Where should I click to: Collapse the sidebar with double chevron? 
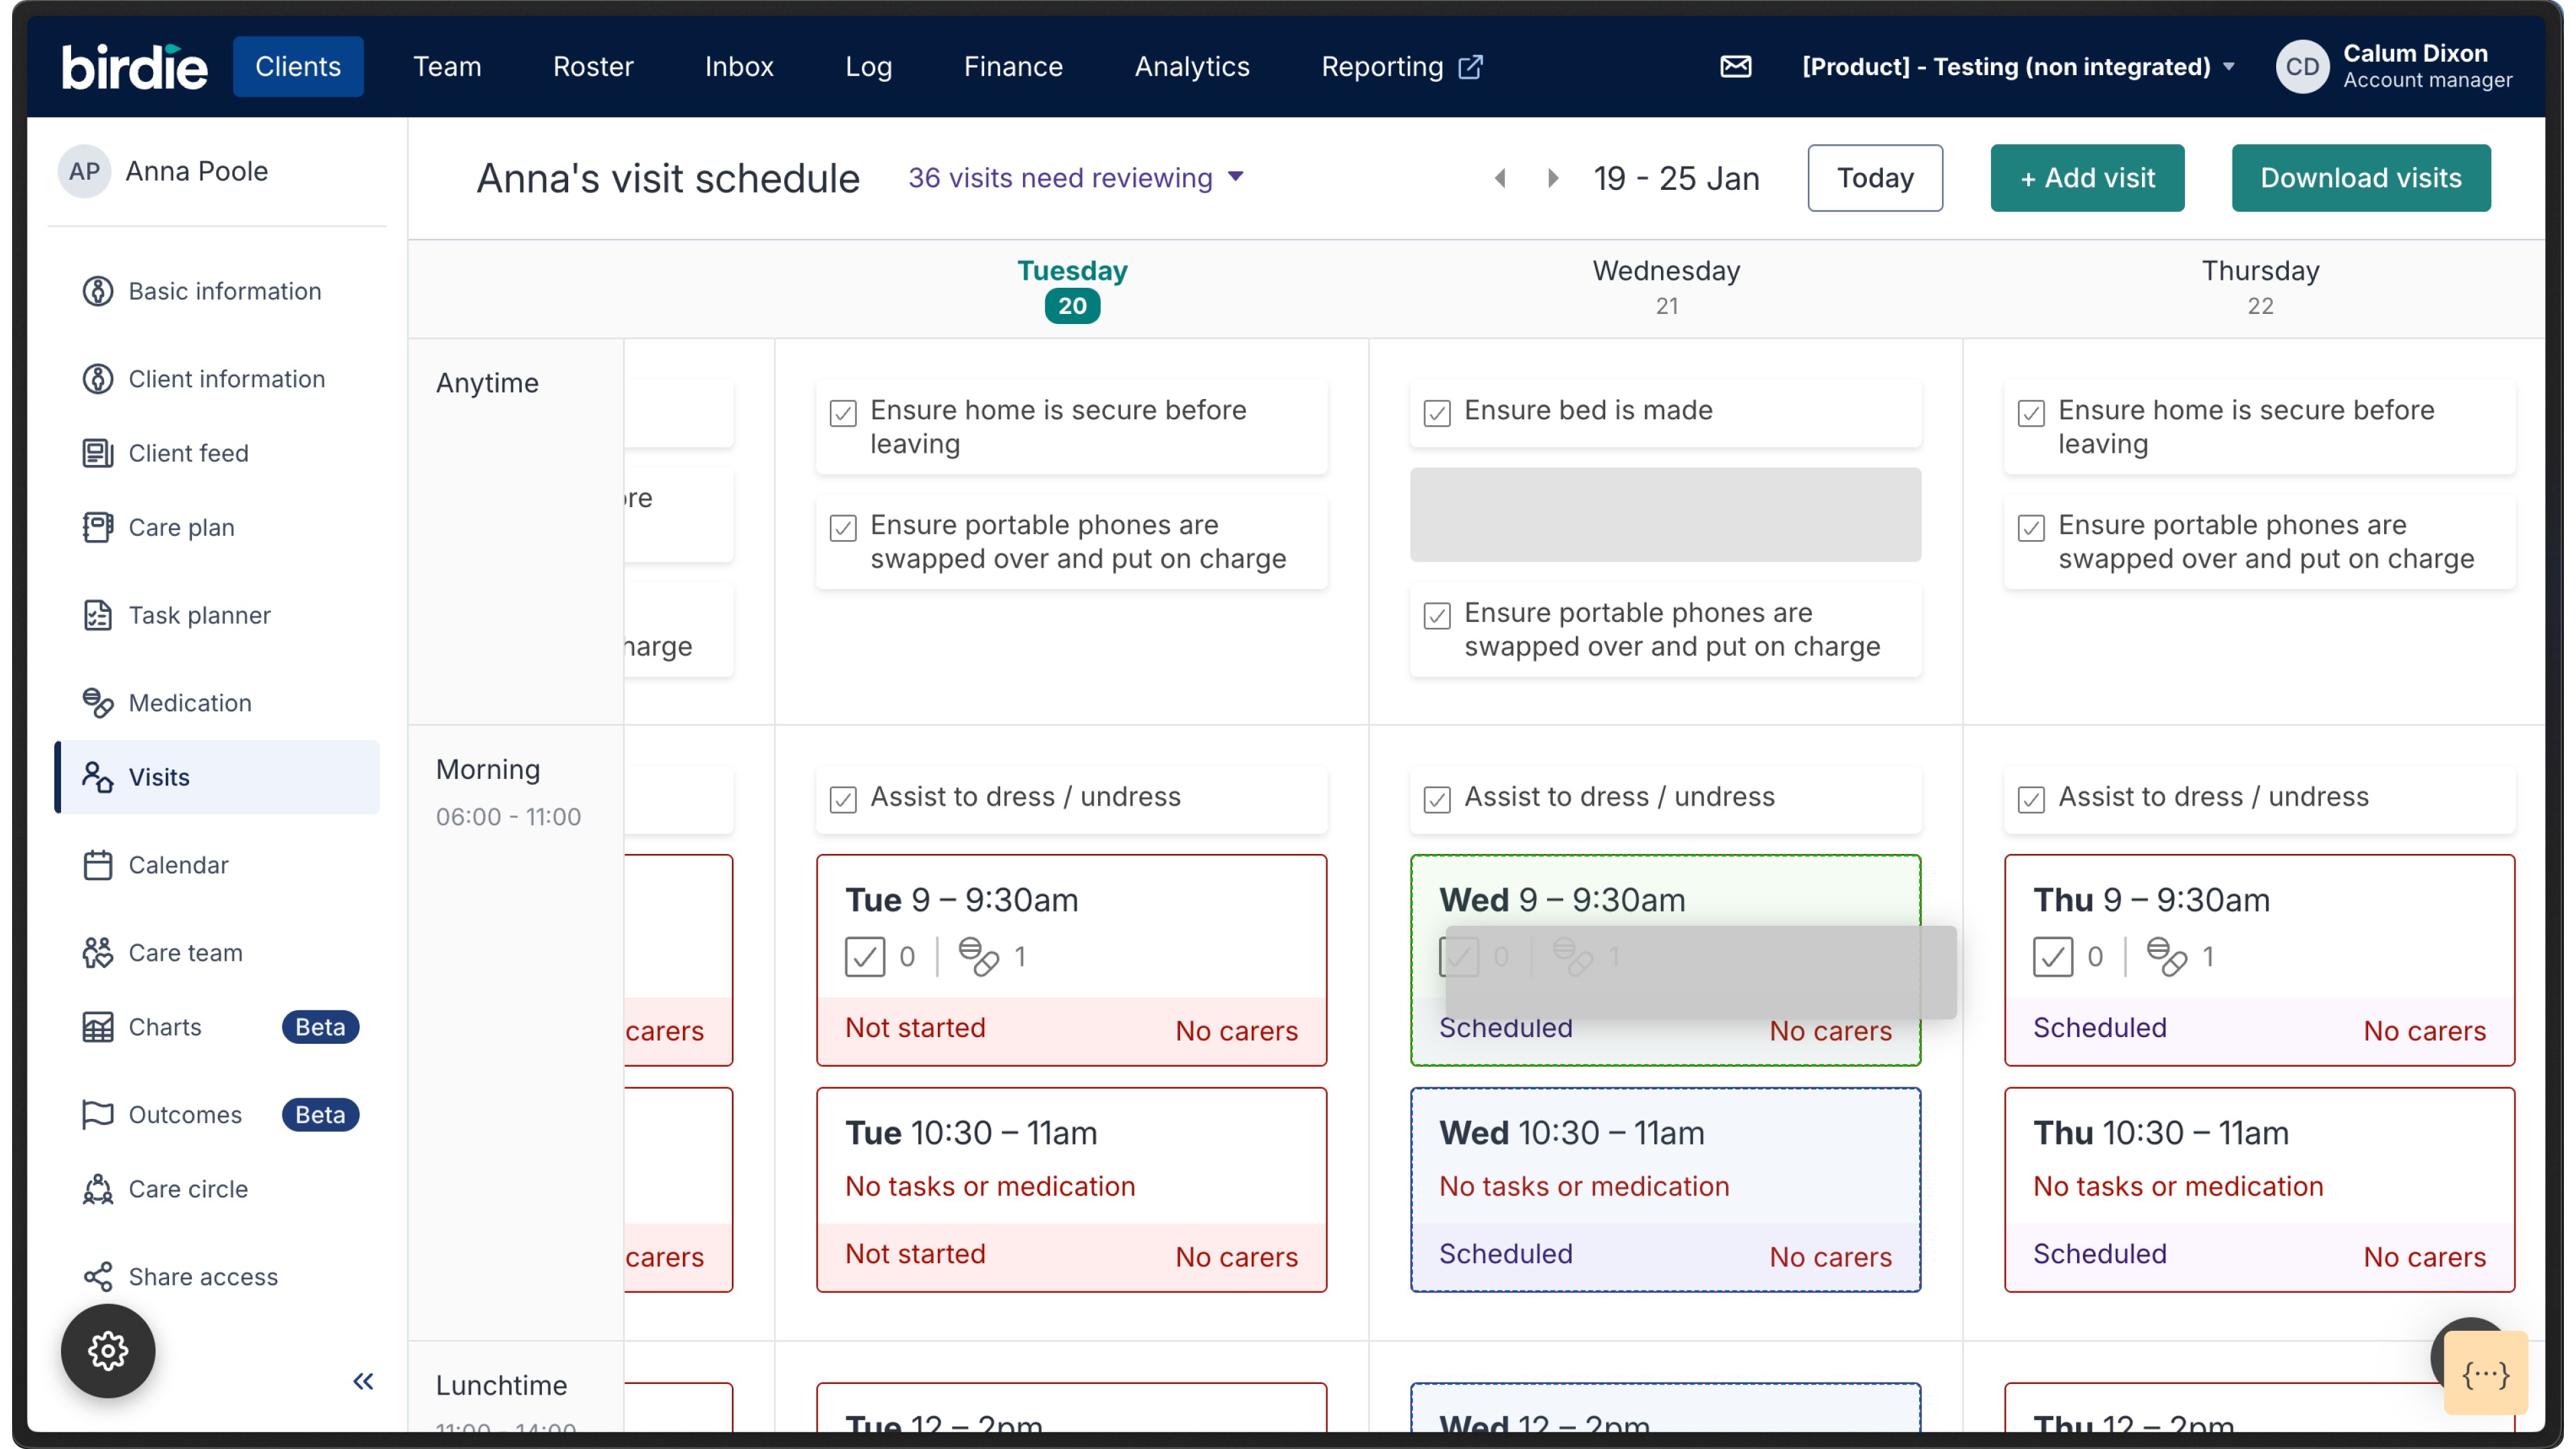pyautogui.click(x=363, y=1381)
